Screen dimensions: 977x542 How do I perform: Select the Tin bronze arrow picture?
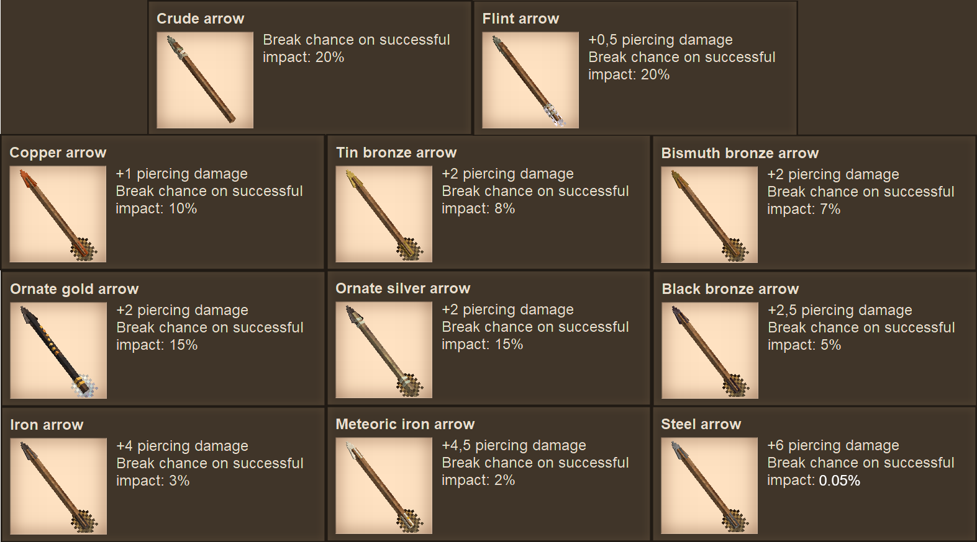tap(384, 214)
